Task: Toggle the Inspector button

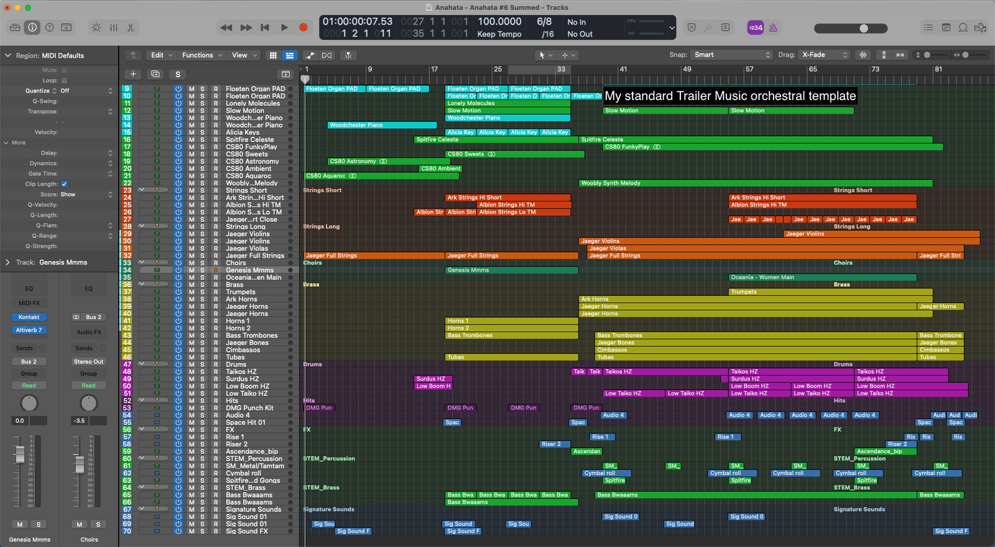Action: (x=32, y=27)
